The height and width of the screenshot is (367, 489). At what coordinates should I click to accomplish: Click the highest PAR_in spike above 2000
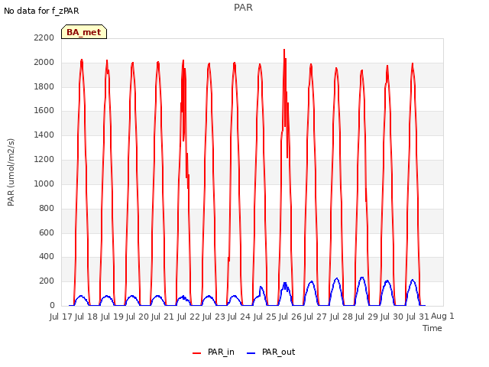284,50
